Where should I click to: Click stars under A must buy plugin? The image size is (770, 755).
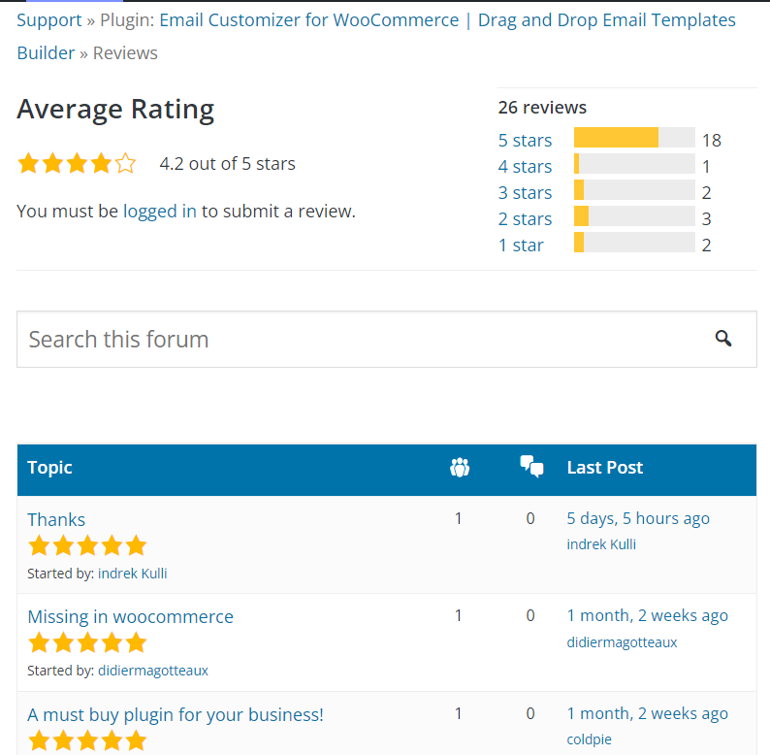[87, 741]
